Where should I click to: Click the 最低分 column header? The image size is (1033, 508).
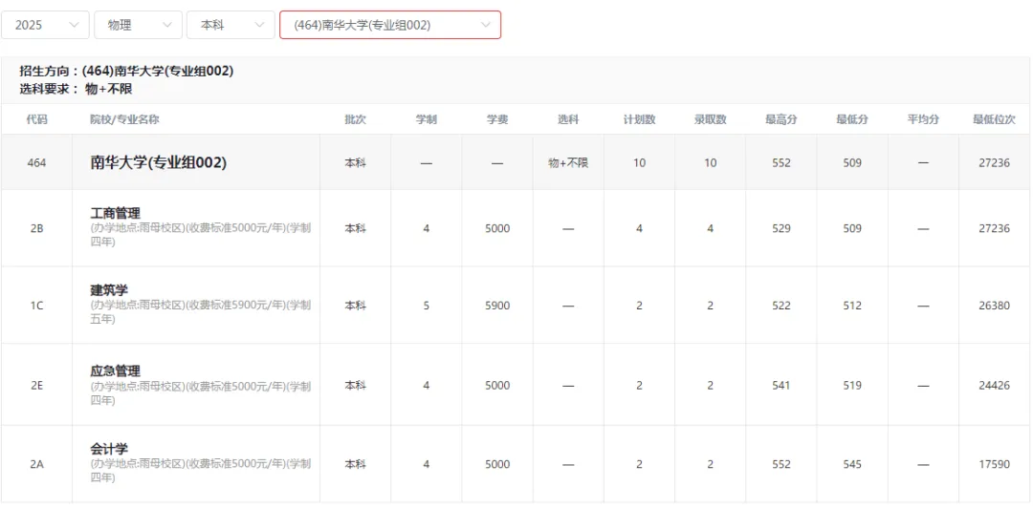[852, 119]
